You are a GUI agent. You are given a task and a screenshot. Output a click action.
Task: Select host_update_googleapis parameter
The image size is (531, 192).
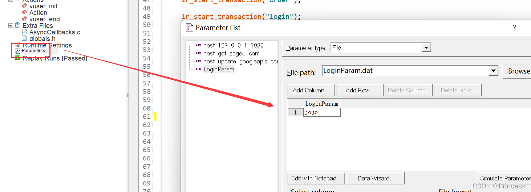tap(240, 61)
